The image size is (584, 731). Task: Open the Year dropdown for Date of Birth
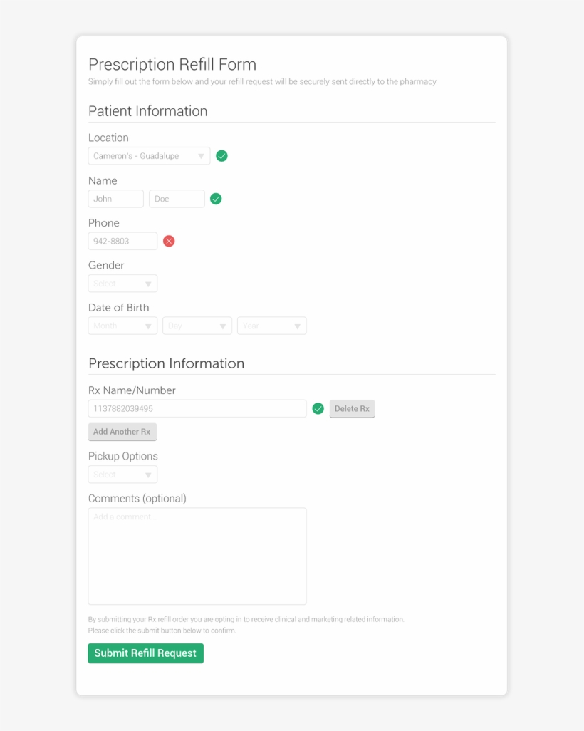[272, 326]
